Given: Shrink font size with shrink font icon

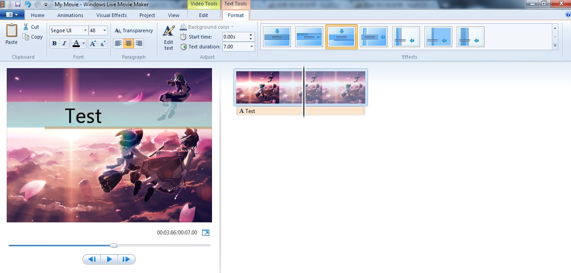Looking at the screenshot, I should tap(103, 43).
